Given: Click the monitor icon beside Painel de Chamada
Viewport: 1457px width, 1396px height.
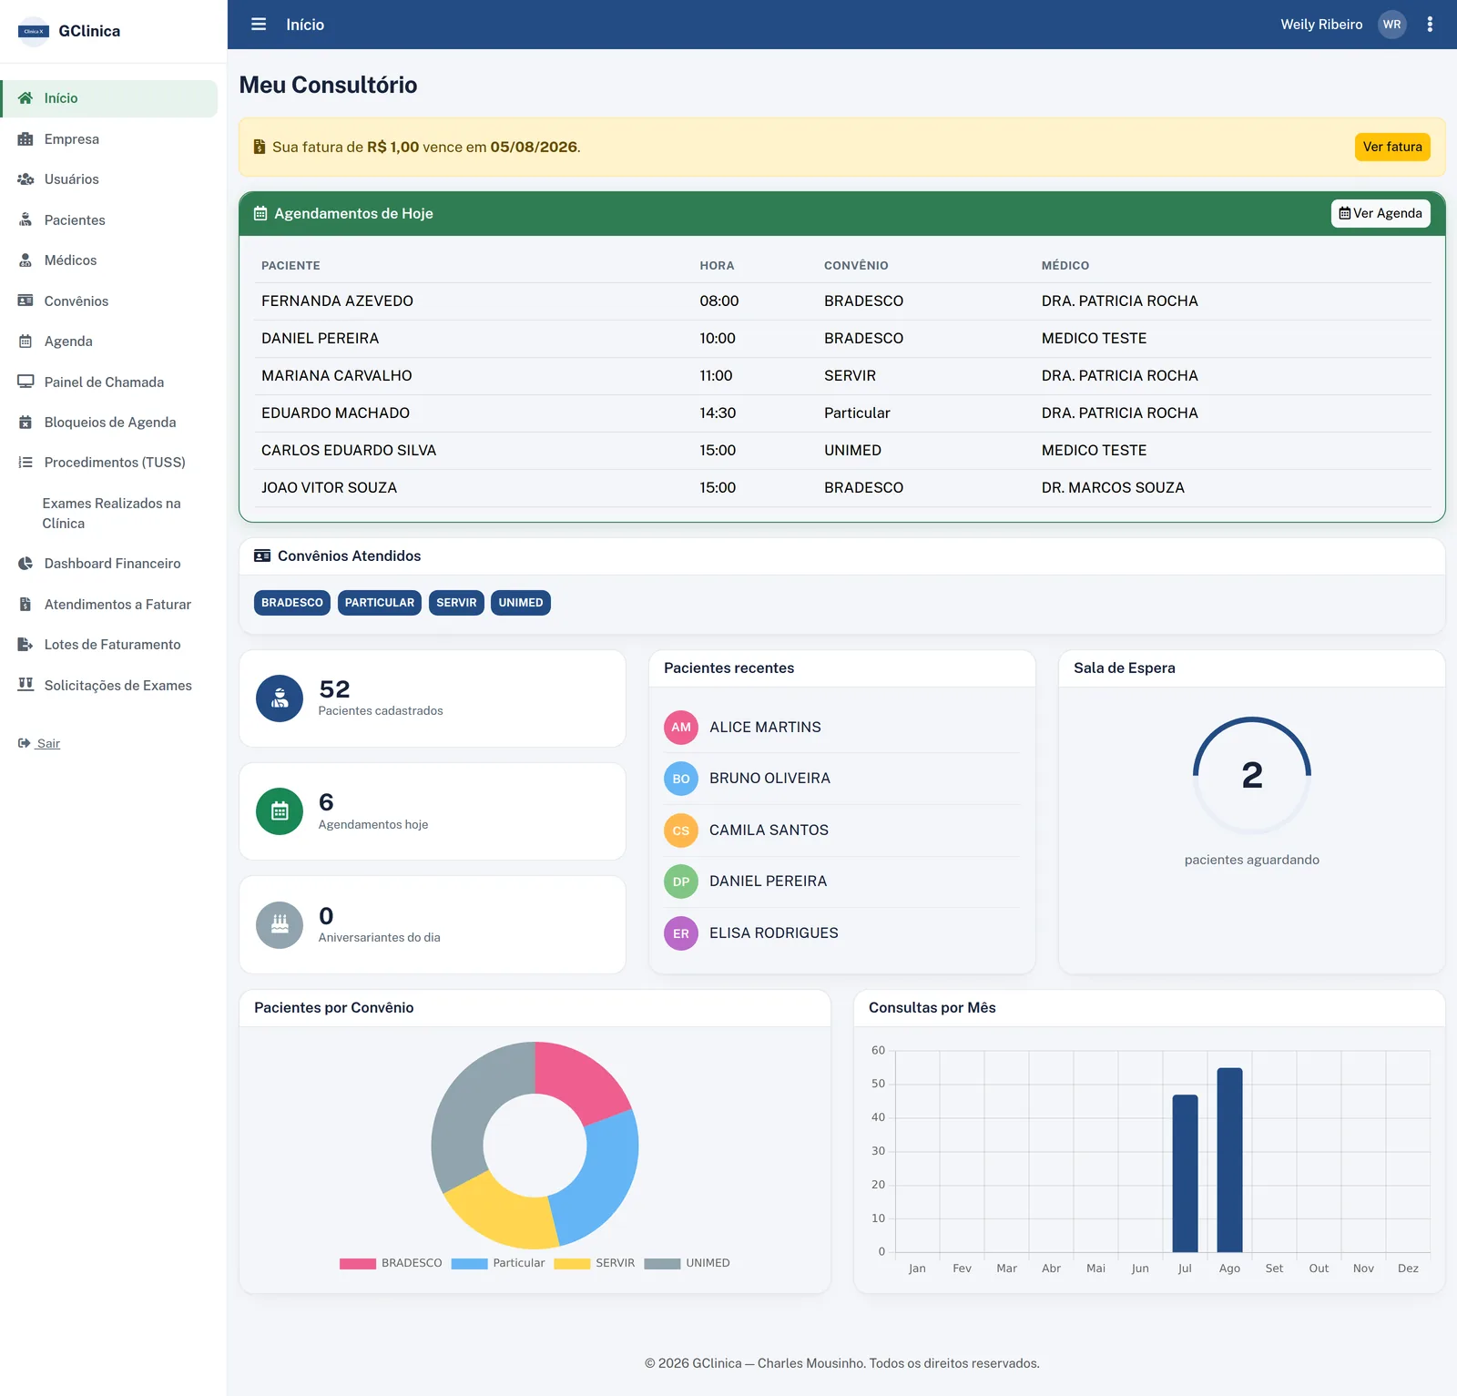Looking at the screenshot, I should 25,382.
